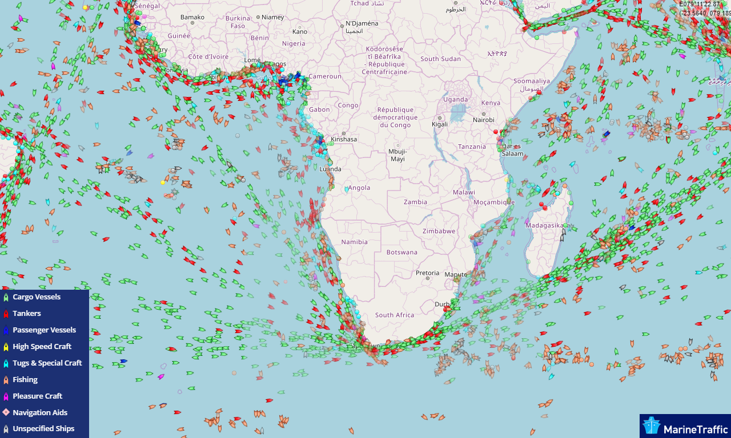Select the Navigation Aids legend label
Image resolution: width=731 pixels, height=438 pixels.
[x=40, y=412]
